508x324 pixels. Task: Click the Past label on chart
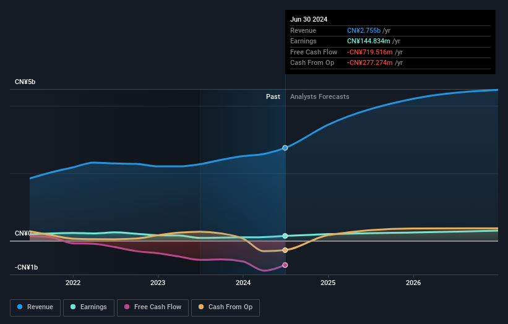coord(273,97)
